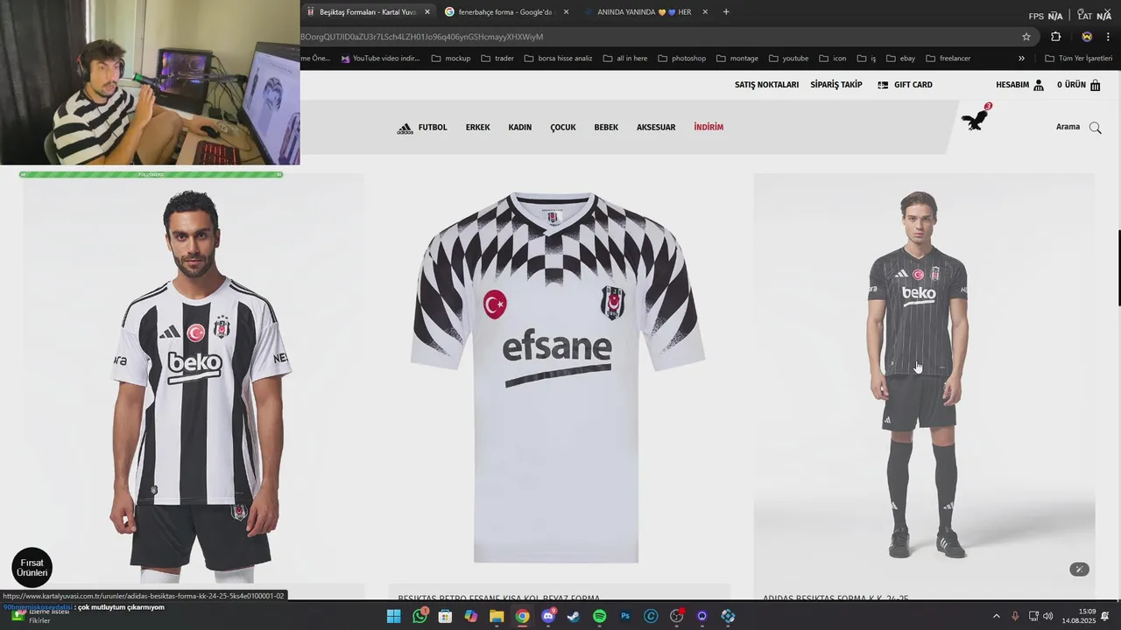Open the İNDİRİM sale menu
The image size is (1121, 630).
coord(709,128)
